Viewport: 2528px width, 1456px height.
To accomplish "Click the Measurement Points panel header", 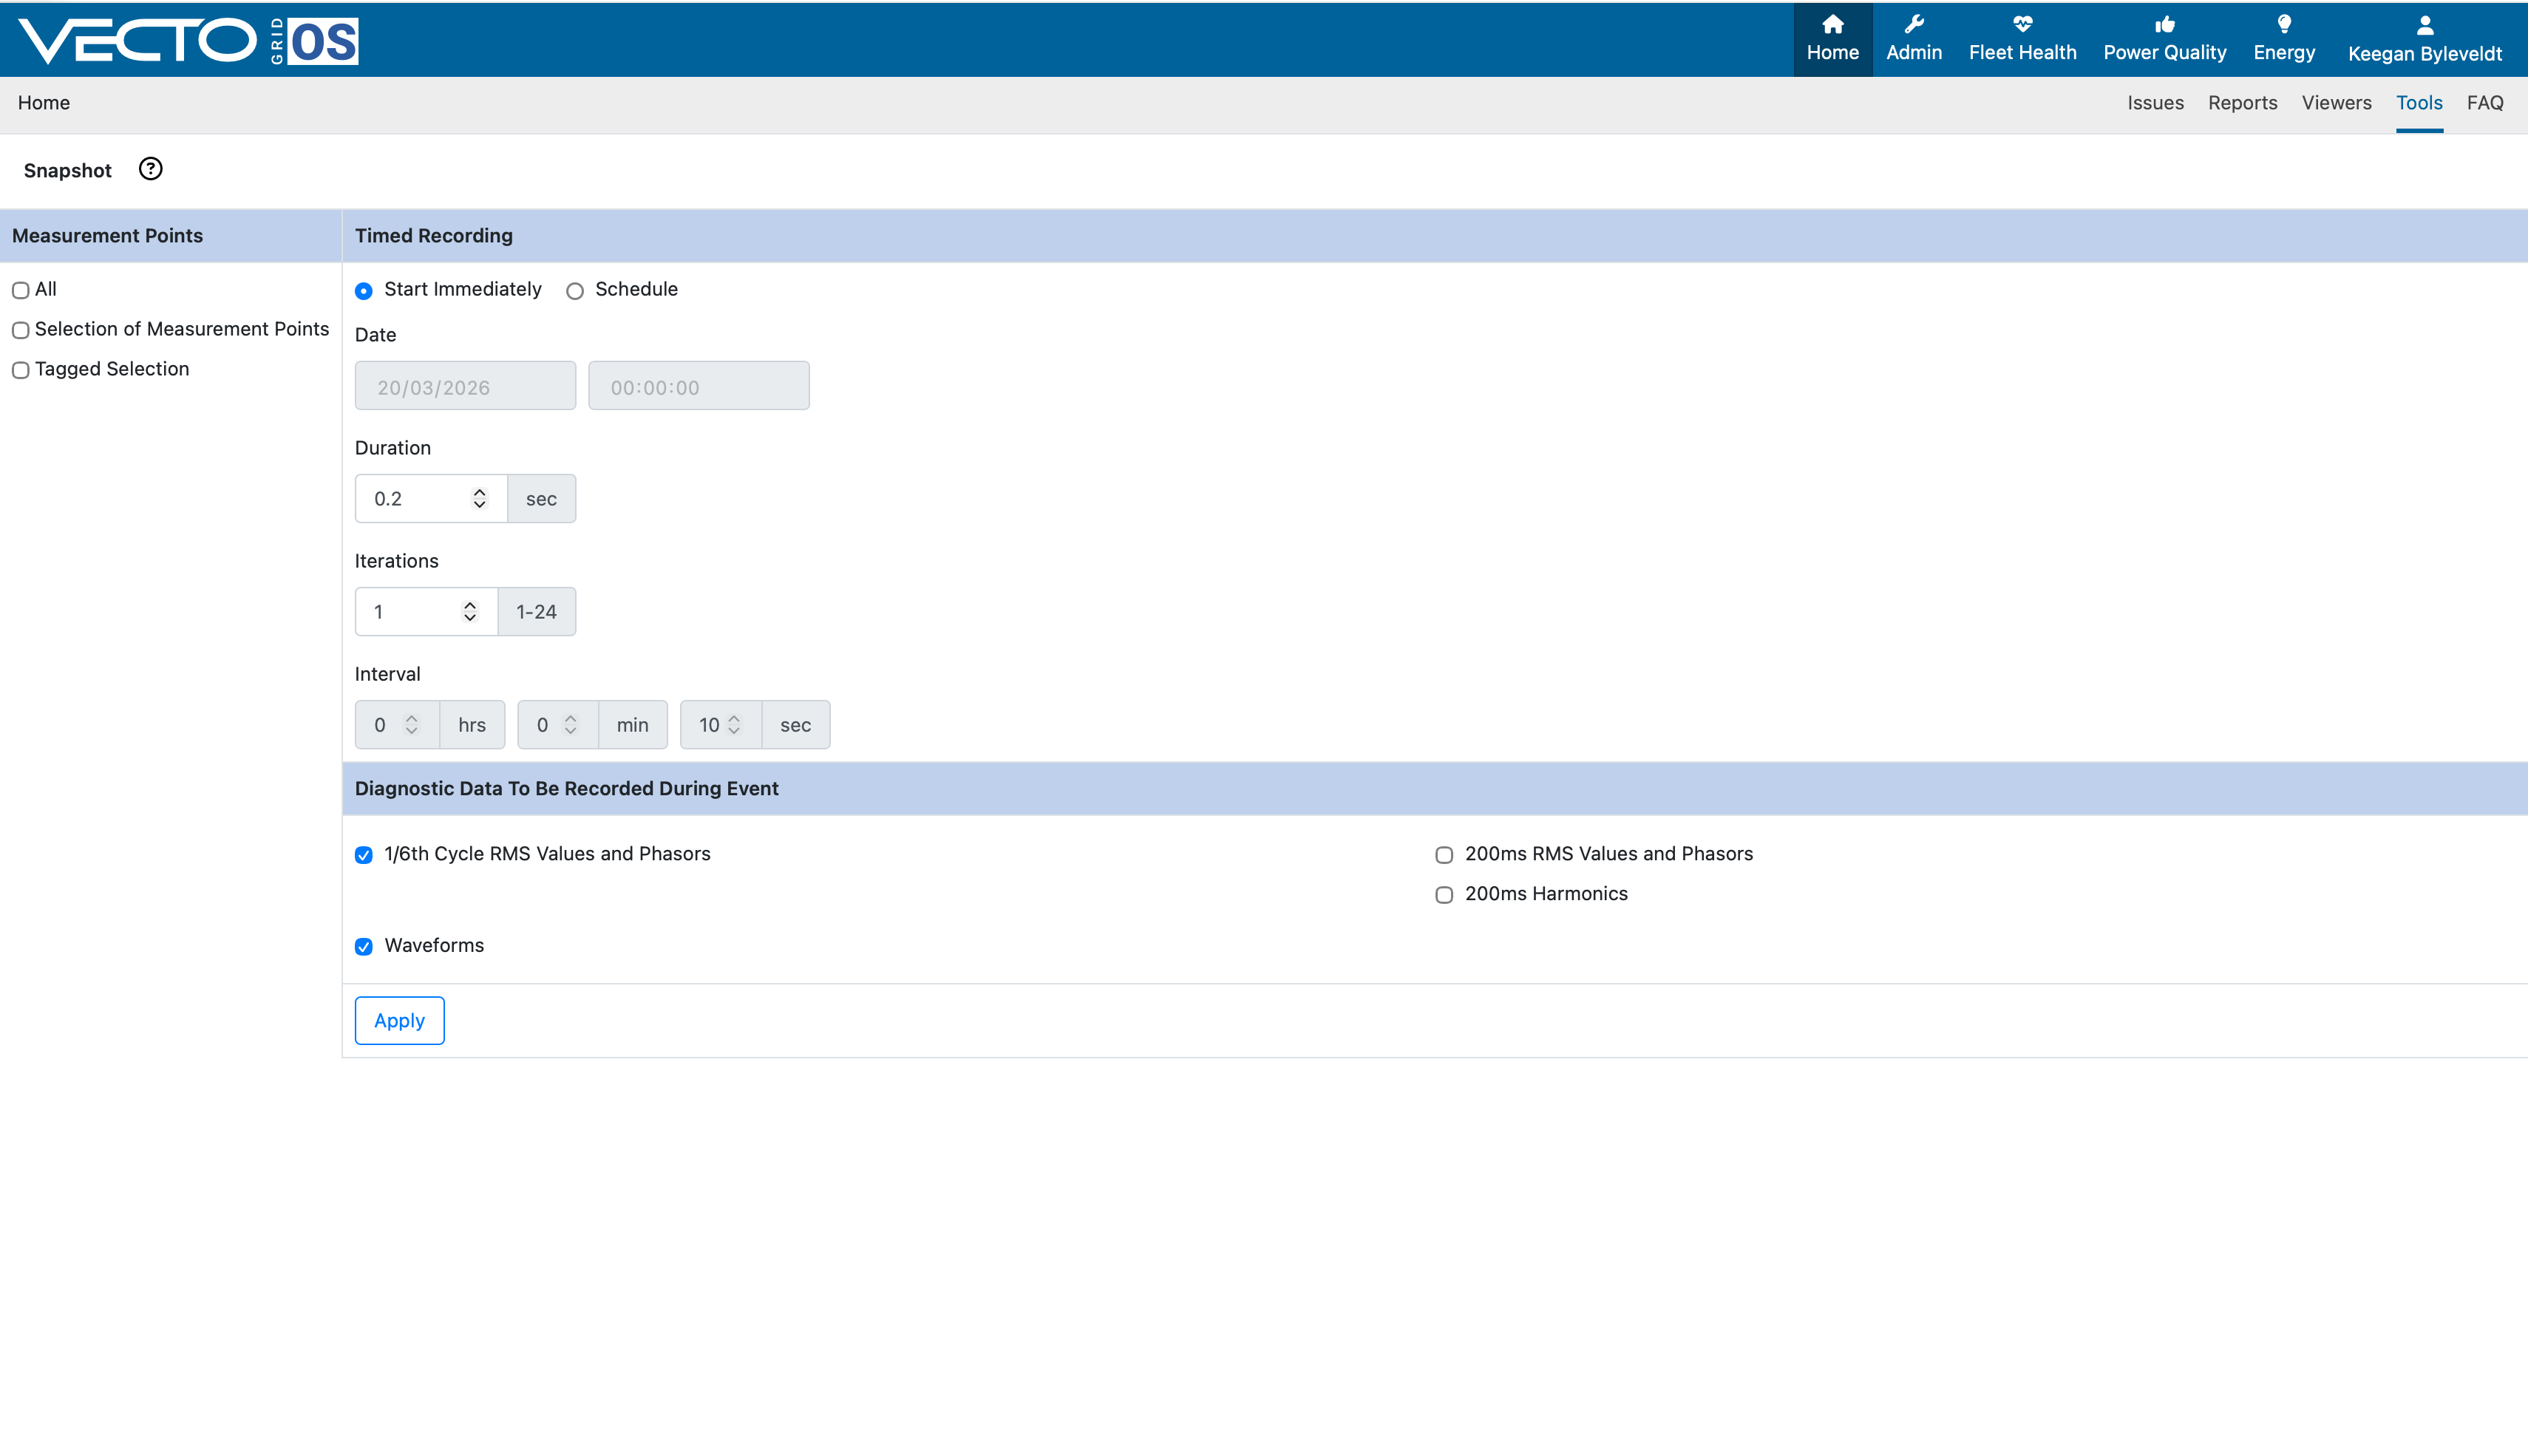I will [x=171, y=236].
